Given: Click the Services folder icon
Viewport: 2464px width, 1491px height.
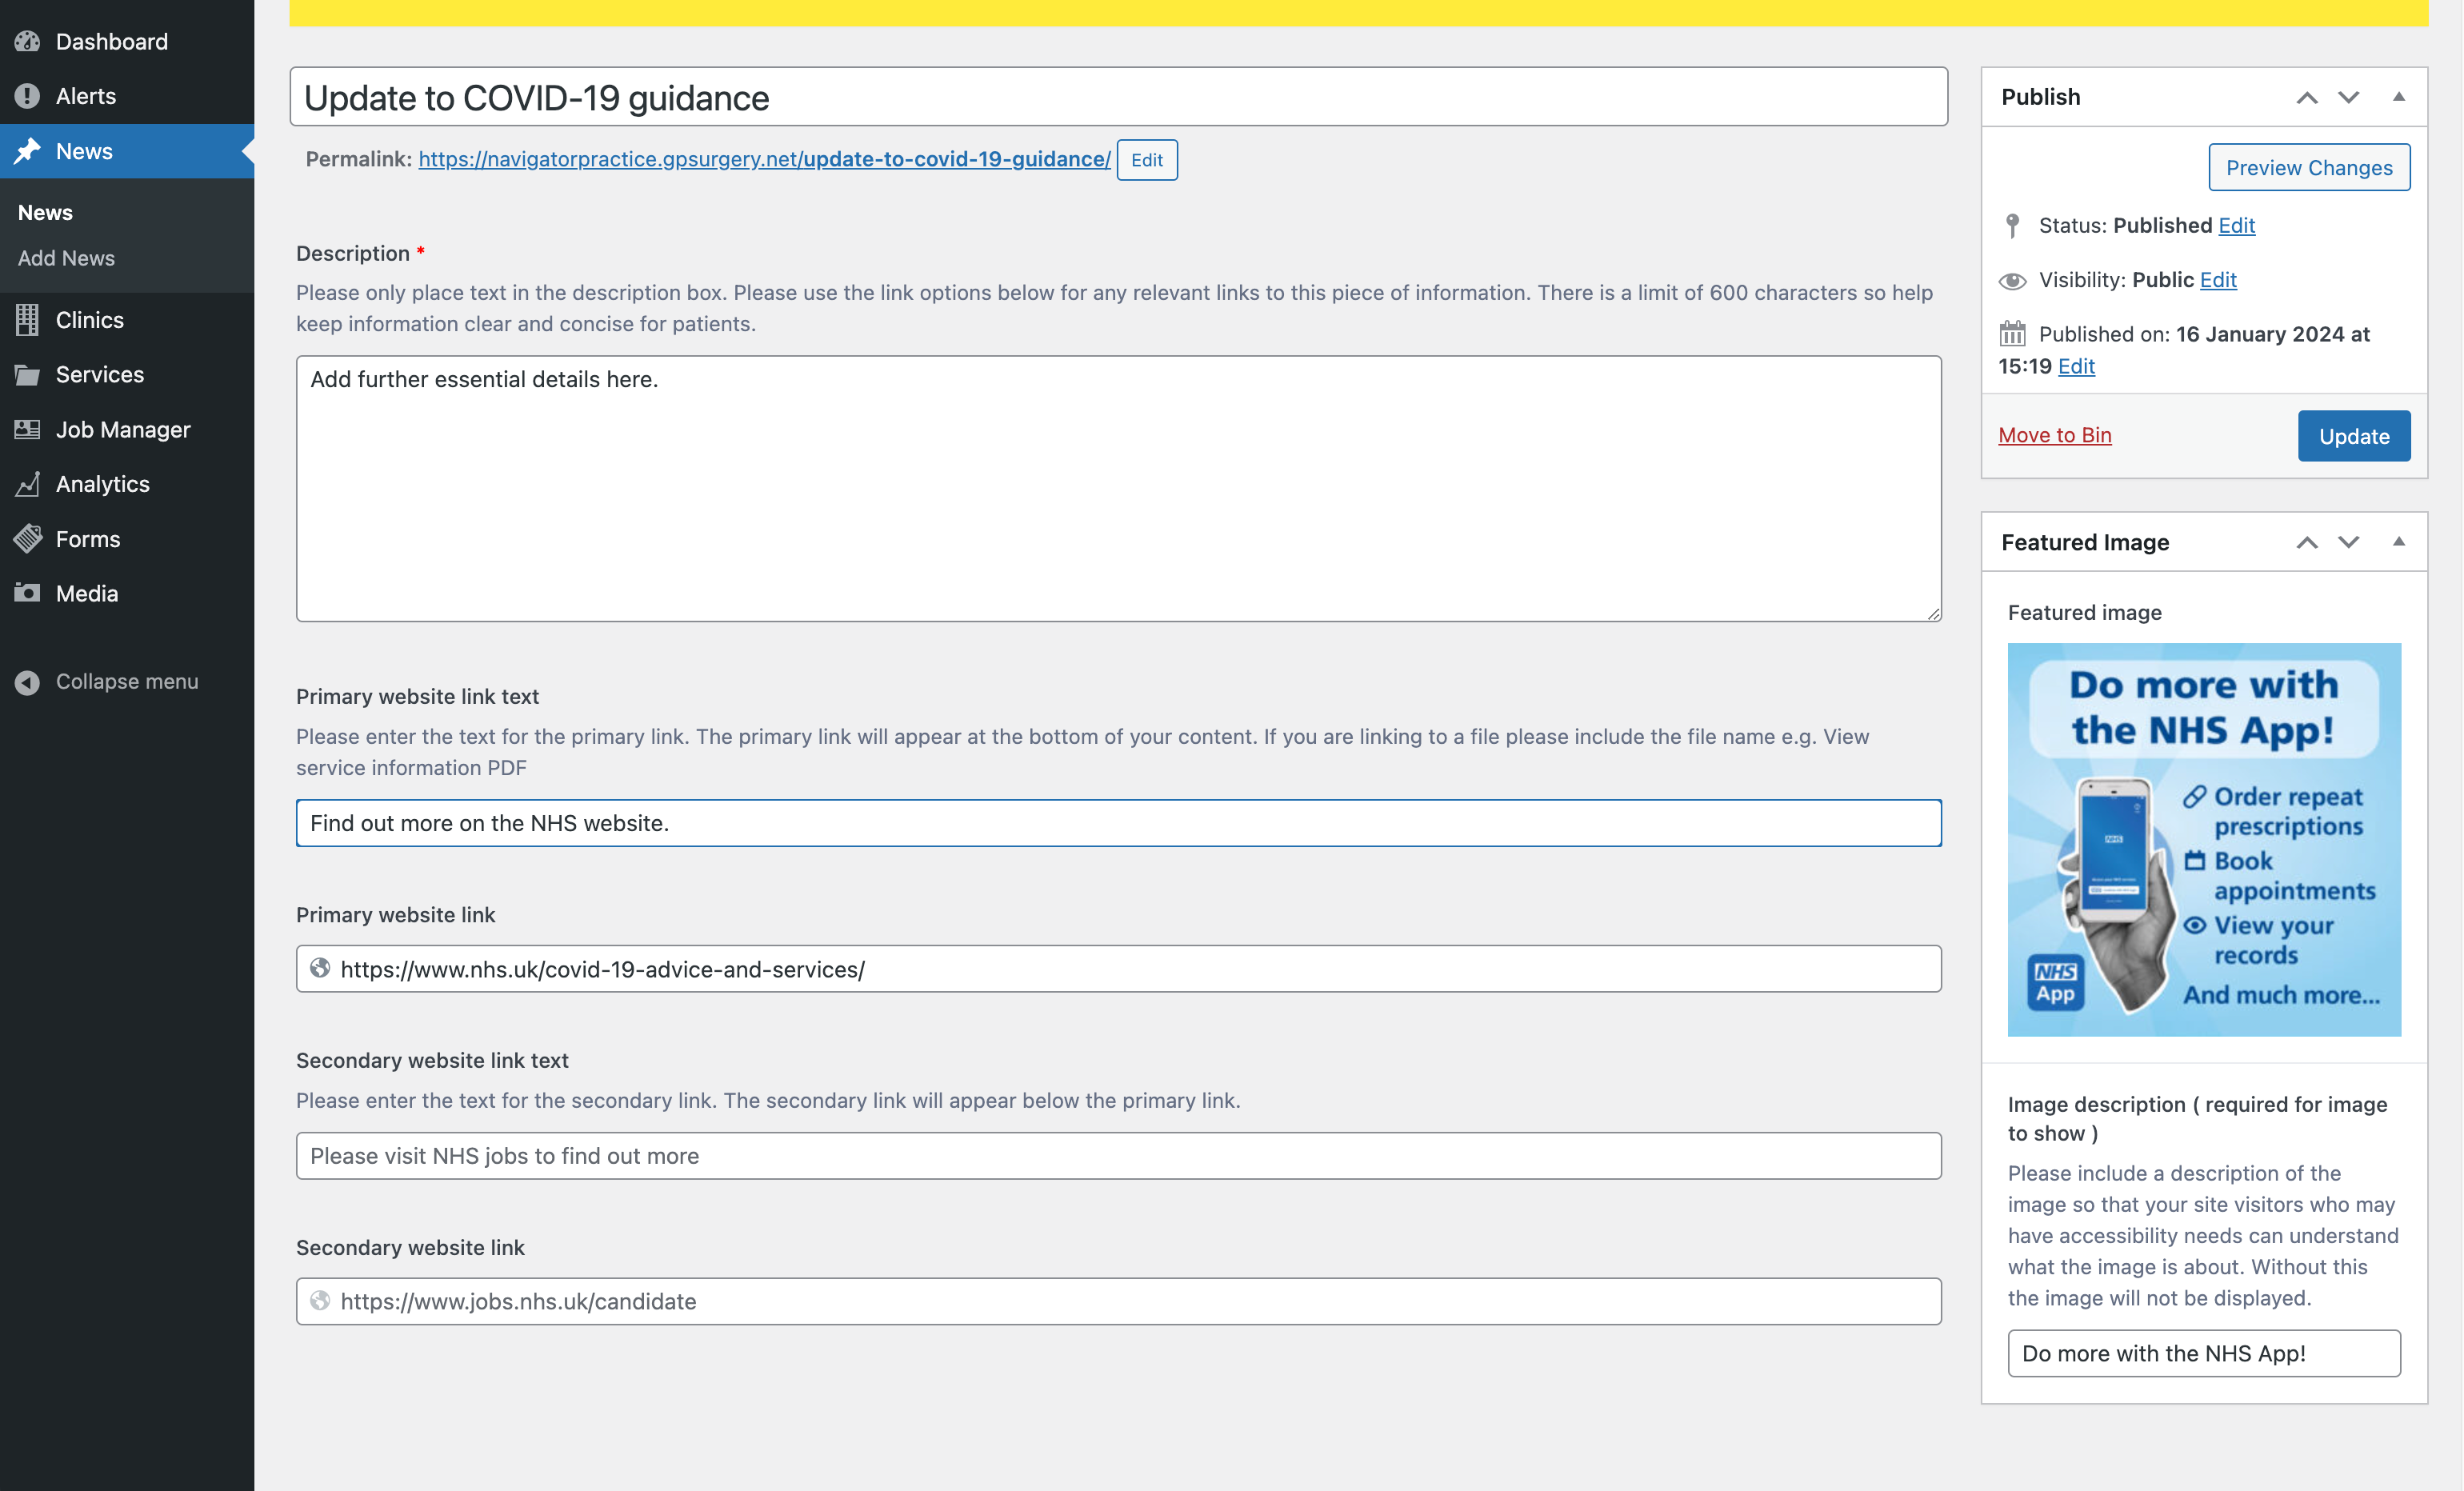Looking at the screenshot, I should pyautogui.click(x=27, y=375).
